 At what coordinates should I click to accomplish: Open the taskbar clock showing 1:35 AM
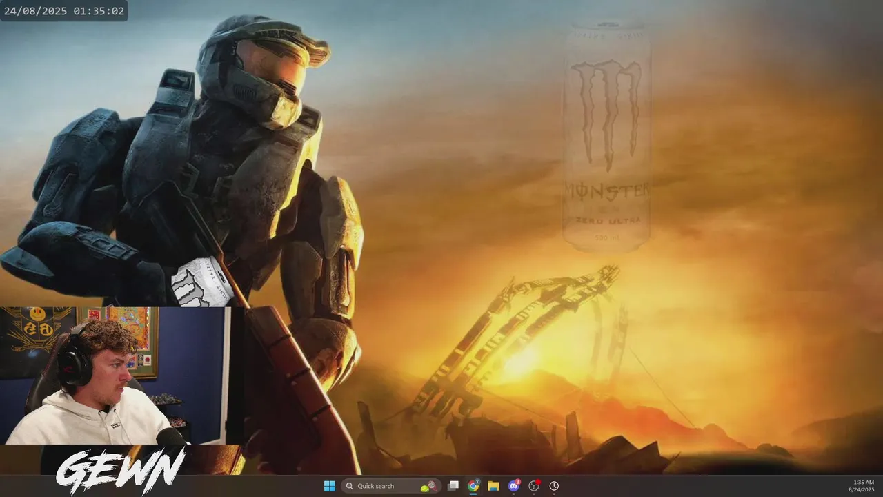[863, 486]
